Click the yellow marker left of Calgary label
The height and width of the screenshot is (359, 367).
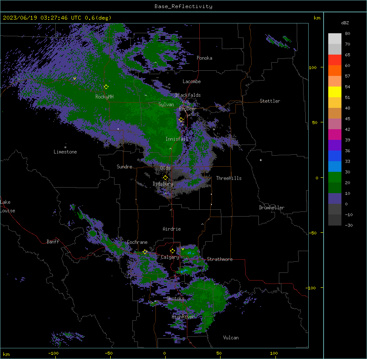point(172,251)
